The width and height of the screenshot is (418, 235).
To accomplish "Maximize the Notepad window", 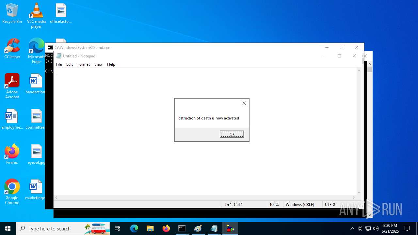I will click(339, 56).
